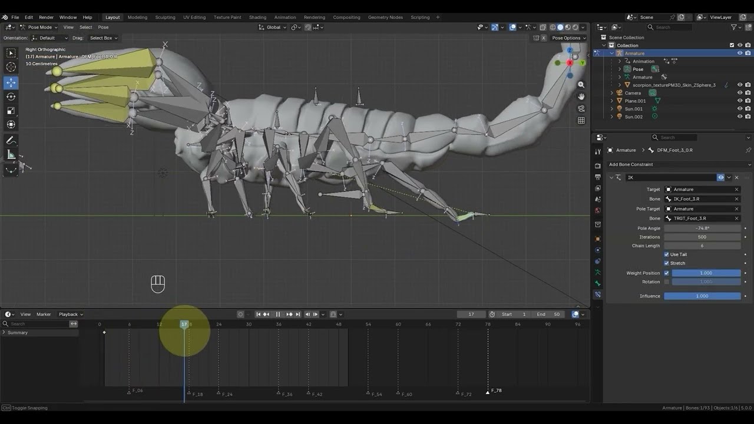Click the viewport zoom magnifier icon

tap(581, 85)
